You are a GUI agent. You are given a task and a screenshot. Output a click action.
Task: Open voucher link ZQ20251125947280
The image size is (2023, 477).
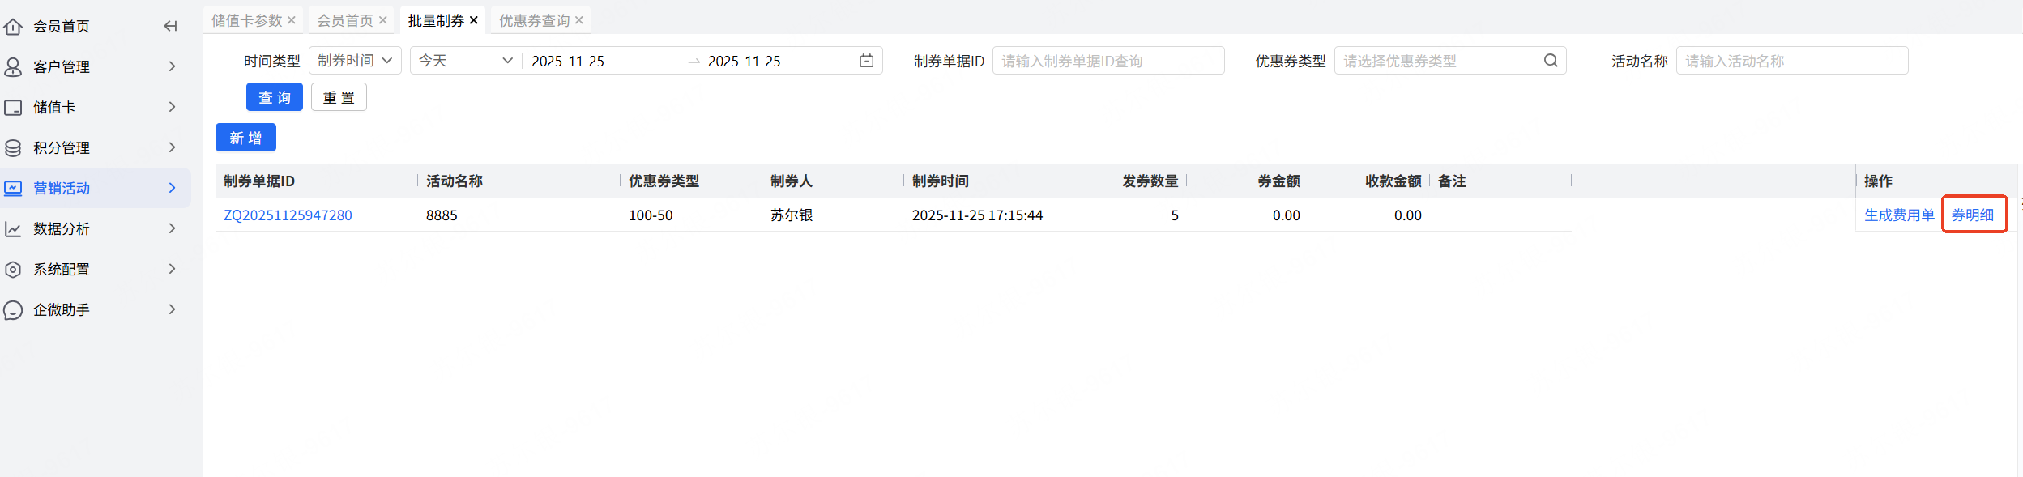click(288, 215)
